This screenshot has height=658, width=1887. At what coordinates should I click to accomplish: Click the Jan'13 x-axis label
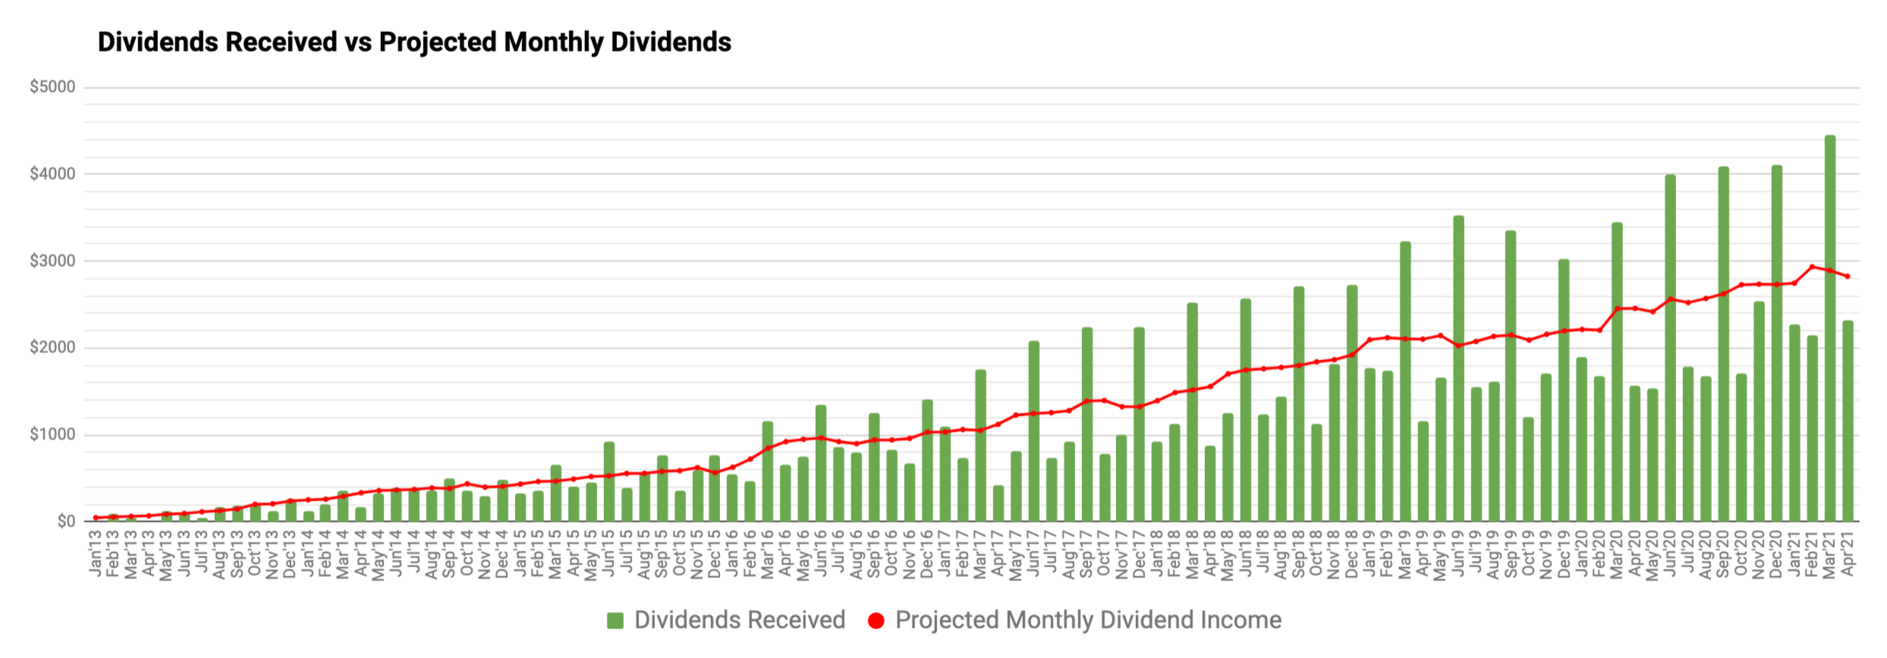(95, 553)
